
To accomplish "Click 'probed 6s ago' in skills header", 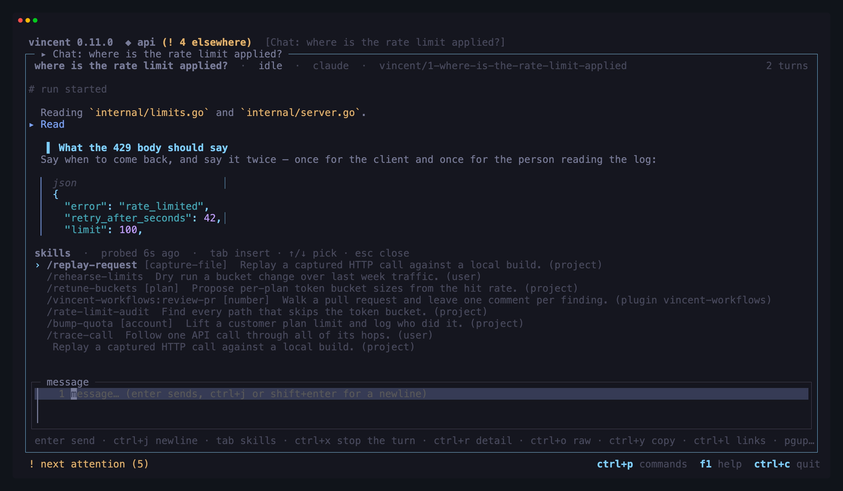I will pos(140,253).
